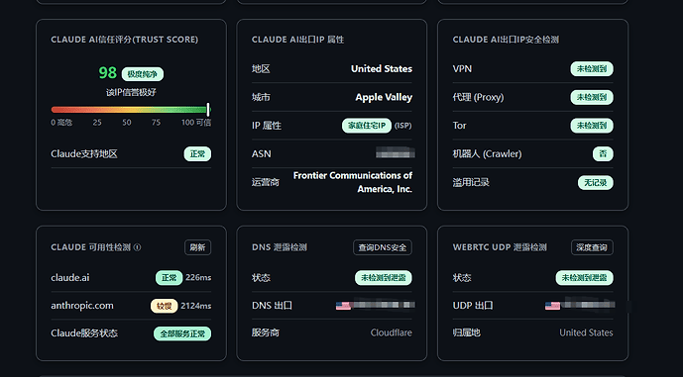The image size is (683, 377).
Task: Click the Tor 未检测到 badge
Action: (x=592, y=126)
